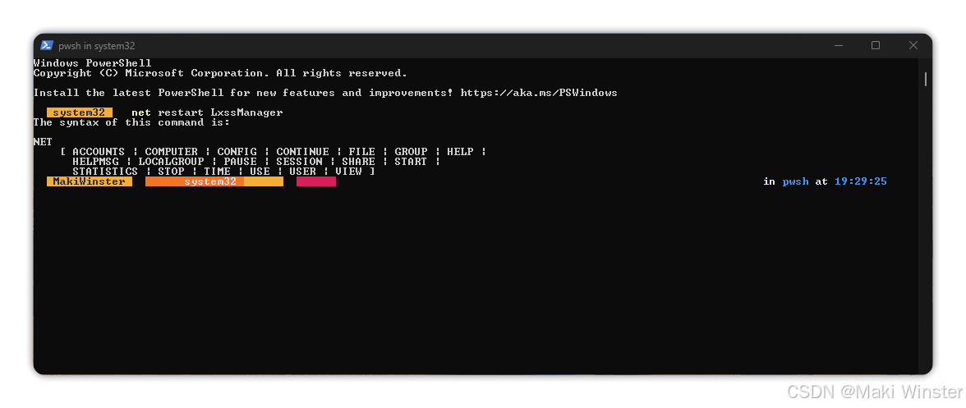
Task: Click the VIEW option in NET syntax
Action: coord(348,171)
